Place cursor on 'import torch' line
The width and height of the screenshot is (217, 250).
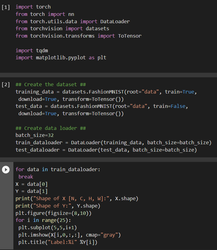coord(33,7)
